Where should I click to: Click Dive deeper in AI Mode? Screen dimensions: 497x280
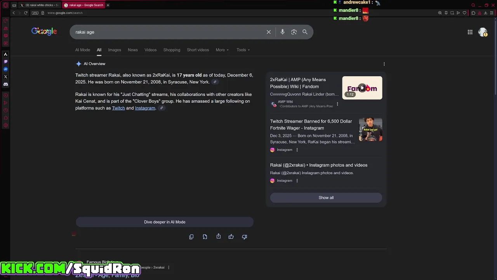[x=165, y=222]
